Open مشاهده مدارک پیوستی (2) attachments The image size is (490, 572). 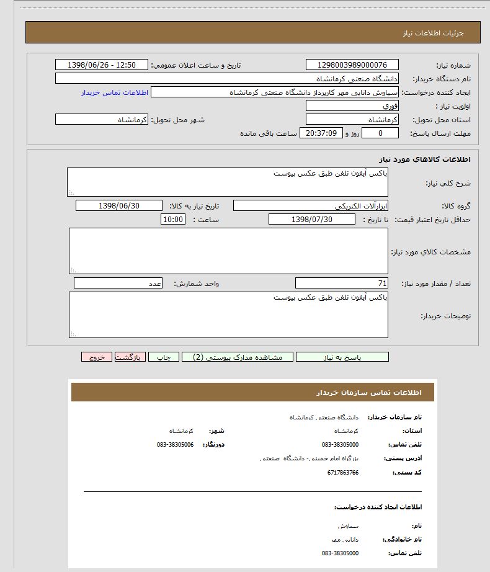tap(238, 357)
